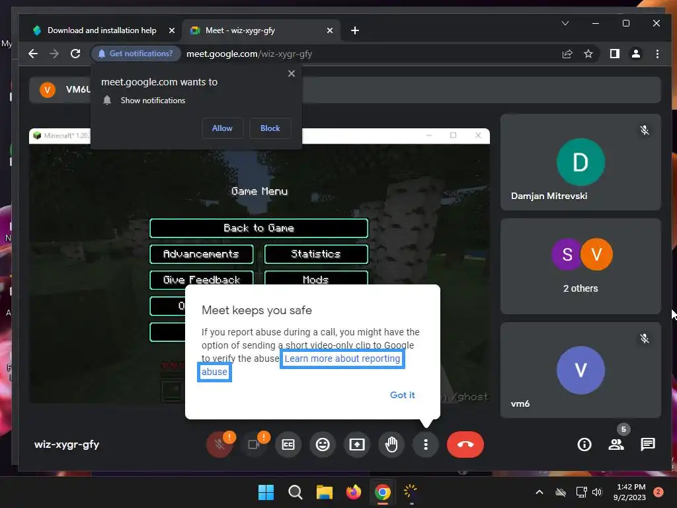Click Statistics in the Minecraft menu
677x508 pixels.
[316, 254]
